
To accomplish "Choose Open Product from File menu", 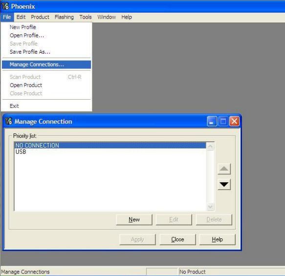I will [x=46, y=85].
